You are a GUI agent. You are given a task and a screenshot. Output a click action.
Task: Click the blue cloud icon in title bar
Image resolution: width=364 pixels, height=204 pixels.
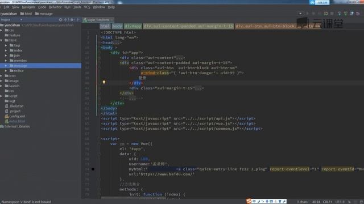(x=312, y=2)
